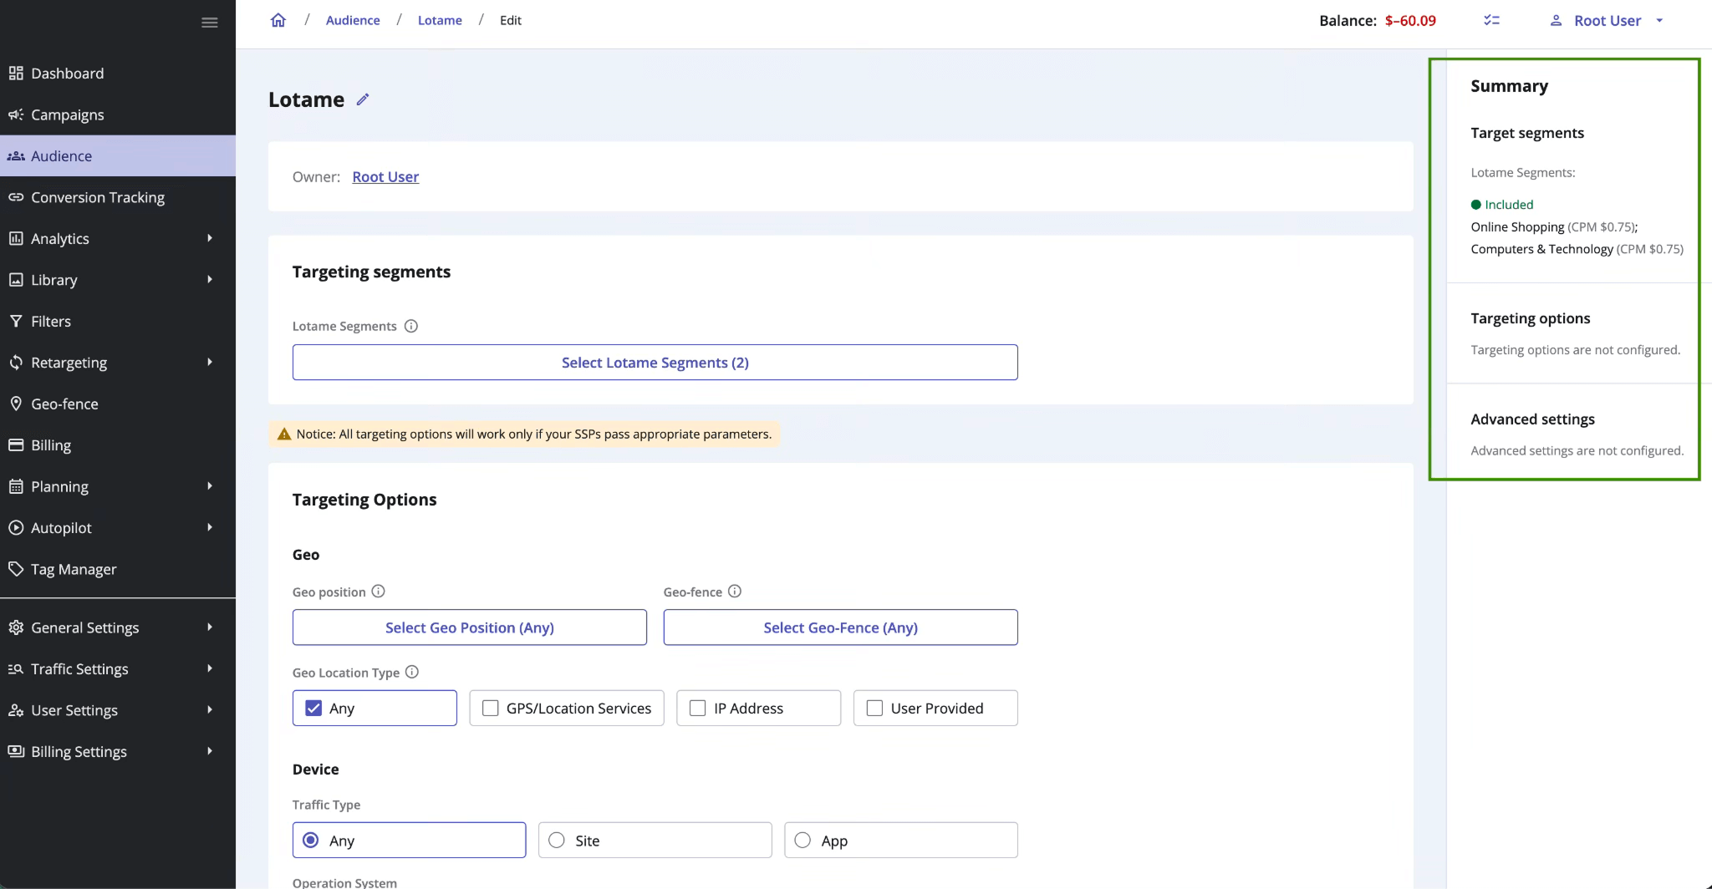This screenshot has height=889, width=1712.
Task: Open Conversion Tracking in the sidebar
Action: [97, 197]
